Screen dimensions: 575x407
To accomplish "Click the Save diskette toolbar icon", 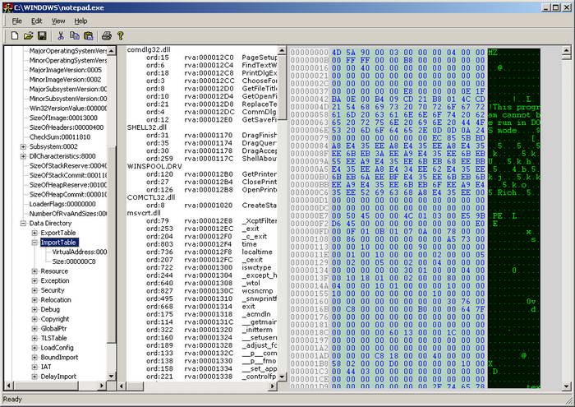I will 42,35.
